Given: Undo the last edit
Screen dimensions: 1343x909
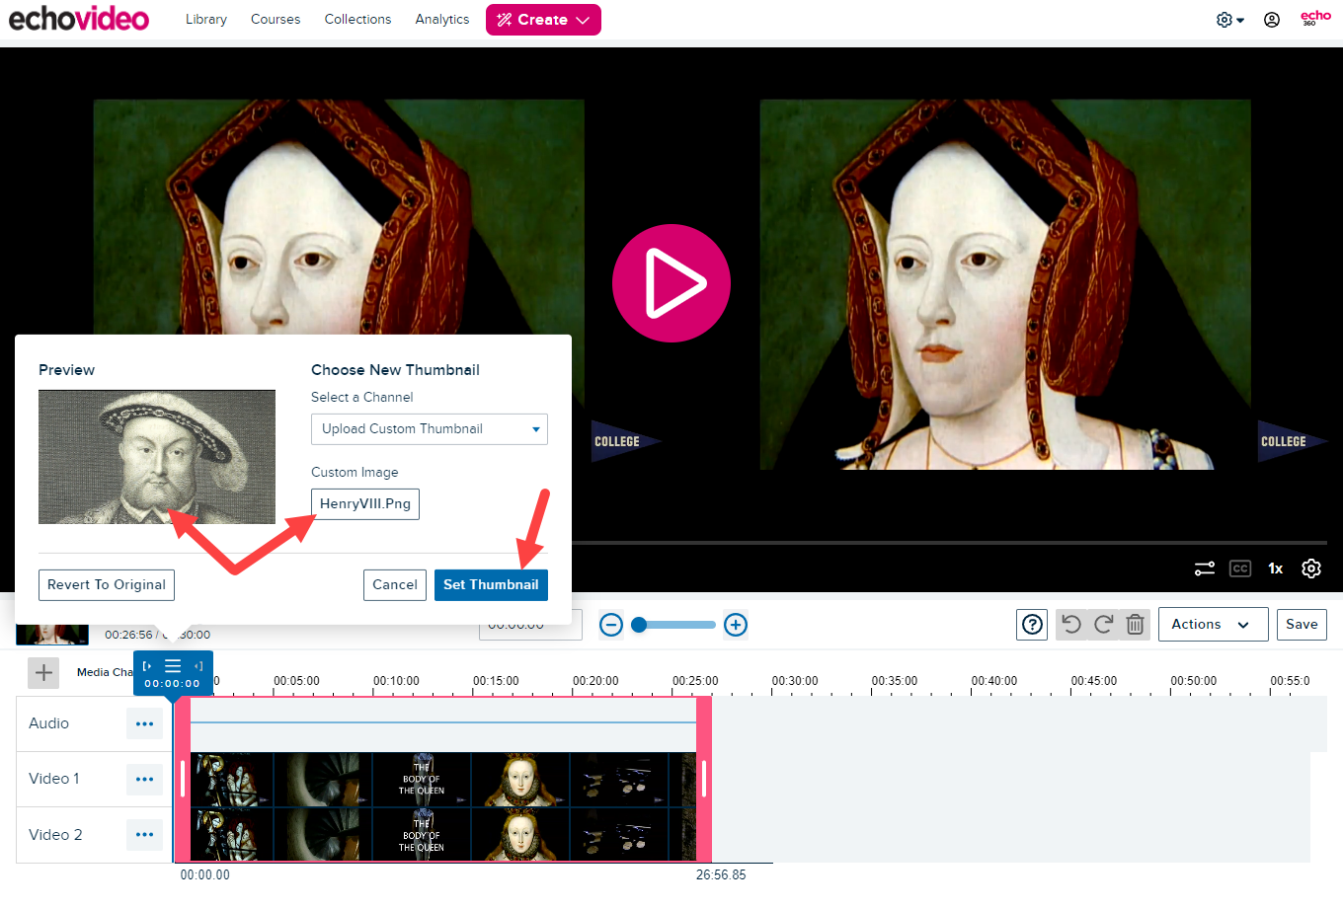Looking at the screenshot, I should [1071, 624].
